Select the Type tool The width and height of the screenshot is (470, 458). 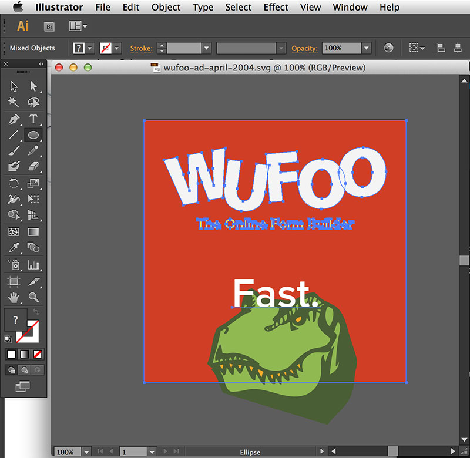pyautogui.click(x=33, y=119)
